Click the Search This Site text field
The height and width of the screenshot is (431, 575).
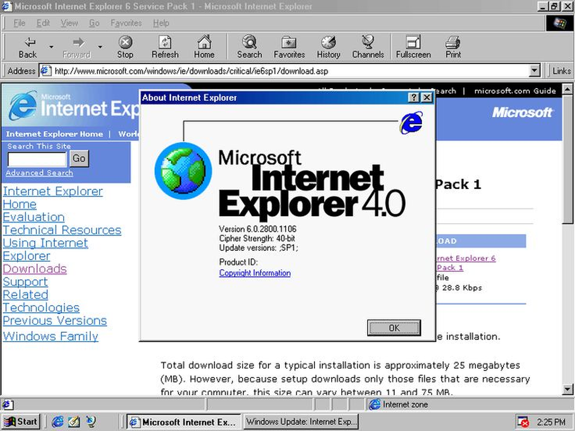37,159
